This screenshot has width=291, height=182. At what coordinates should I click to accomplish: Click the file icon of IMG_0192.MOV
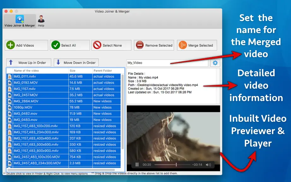coord(9,83)
